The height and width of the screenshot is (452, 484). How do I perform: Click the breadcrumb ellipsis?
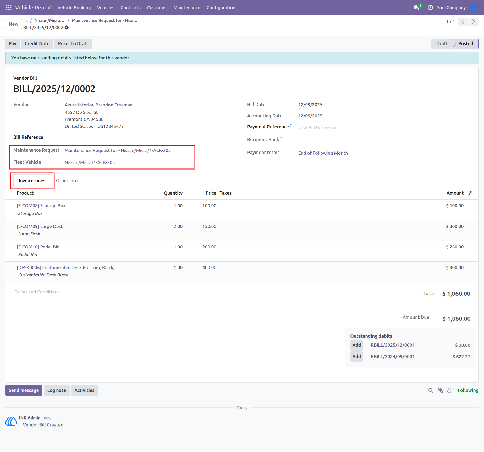[x=26, y=20]
